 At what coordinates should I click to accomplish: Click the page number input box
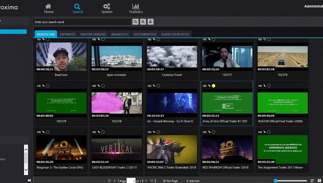(x=131, y=181)
